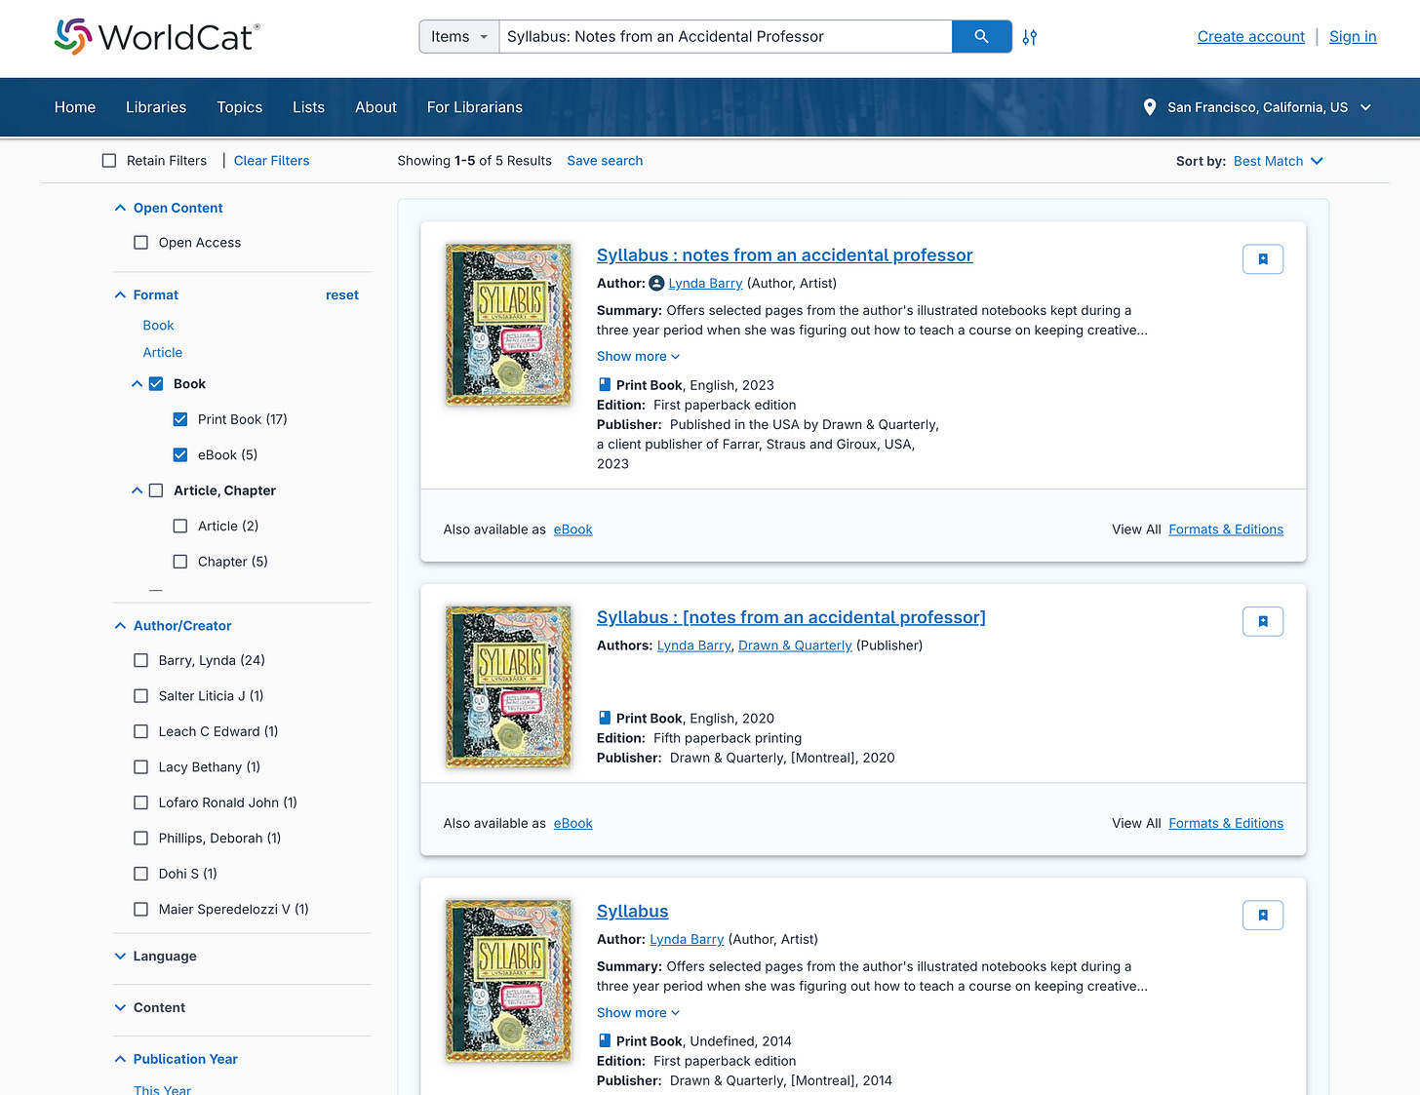
Task: Open advanced search filter sliders icon
Action: (x=1030, y=37)
